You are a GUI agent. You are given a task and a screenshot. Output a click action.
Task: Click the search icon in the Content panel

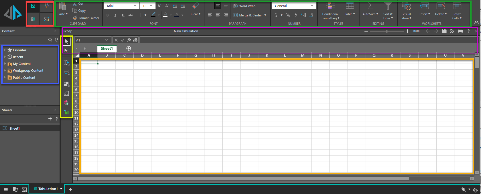50,40
